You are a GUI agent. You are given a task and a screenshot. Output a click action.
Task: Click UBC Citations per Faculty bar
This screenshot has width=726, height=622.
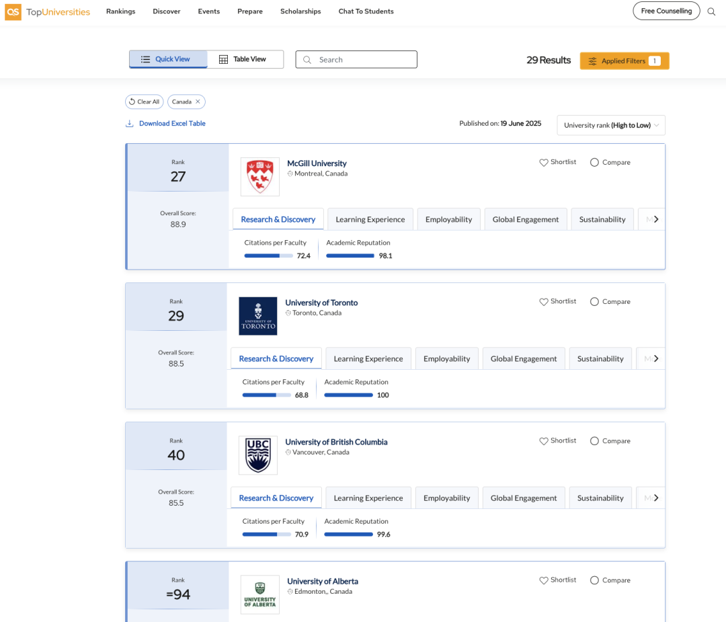[267, 535]
